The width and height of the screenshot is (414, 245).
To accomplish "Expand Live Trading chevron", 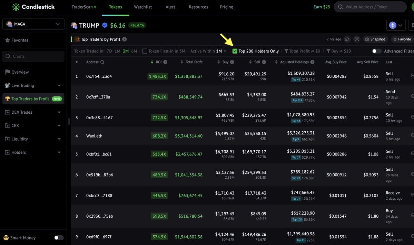I will tap(59, 86).
